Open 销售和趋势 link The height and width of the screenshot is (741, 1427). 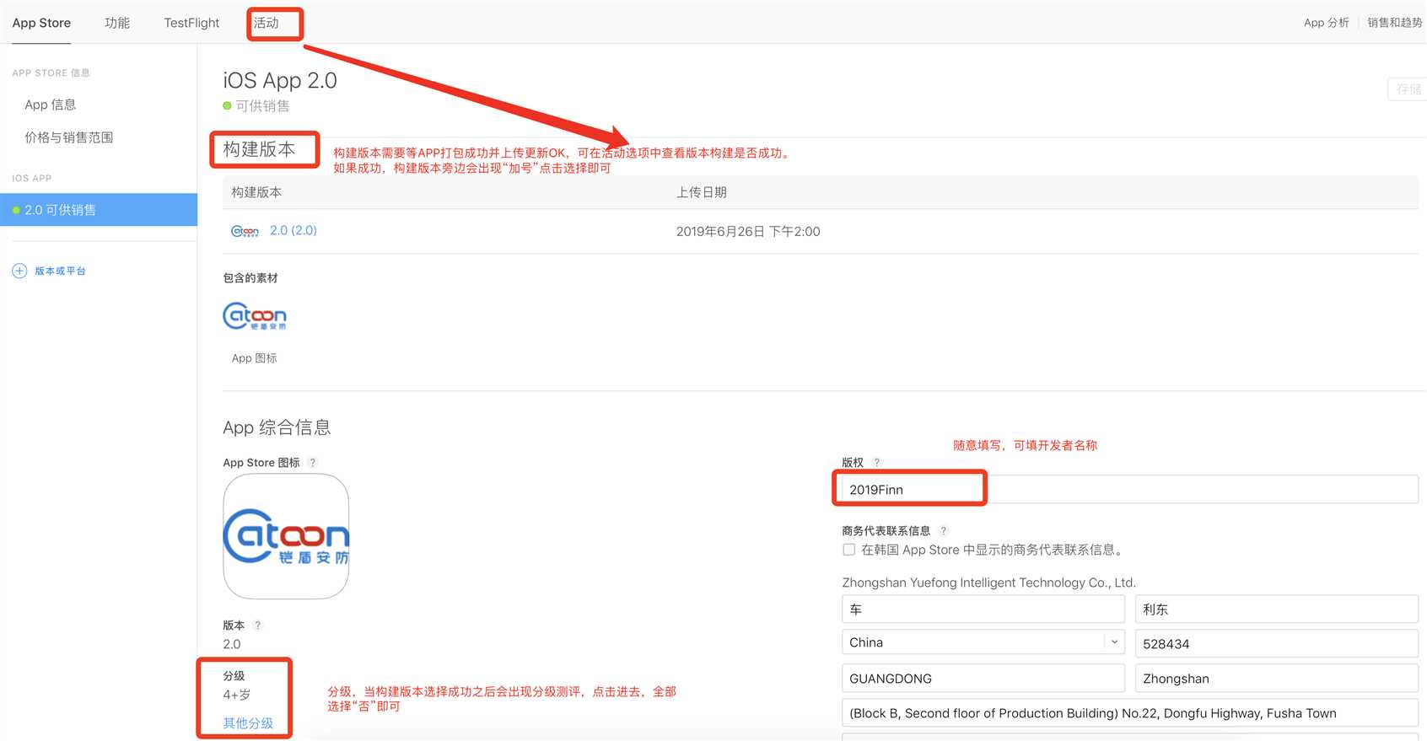tap(1395, 23)
